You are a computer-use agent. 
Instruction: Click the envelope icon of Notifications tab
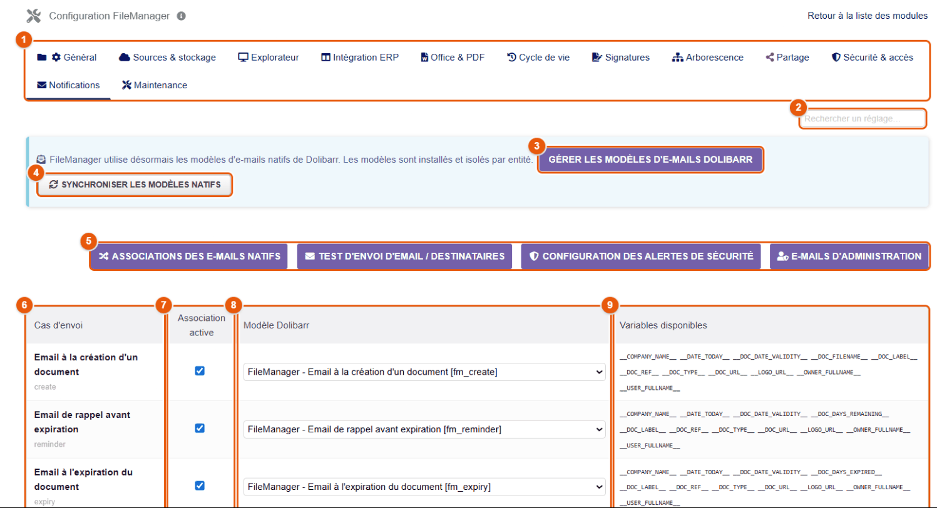click(x=42, y=85)
